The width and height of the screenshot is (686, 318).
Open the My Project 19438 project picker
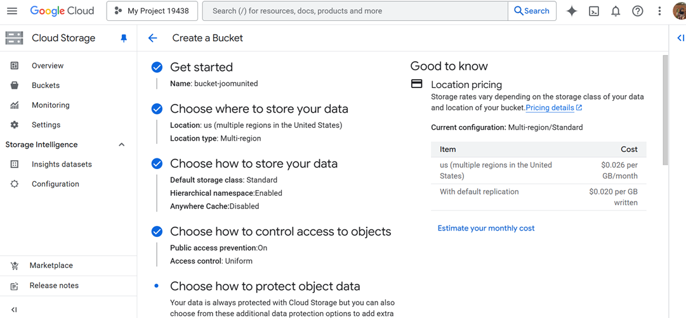152,11
